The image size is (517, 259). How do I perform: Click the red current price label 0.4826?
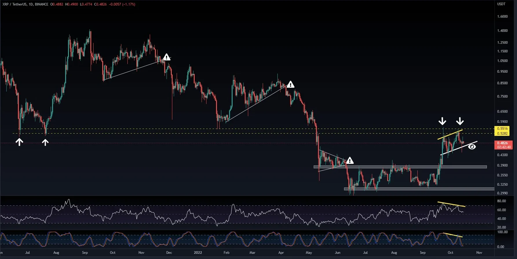click(x=502, y=143)
